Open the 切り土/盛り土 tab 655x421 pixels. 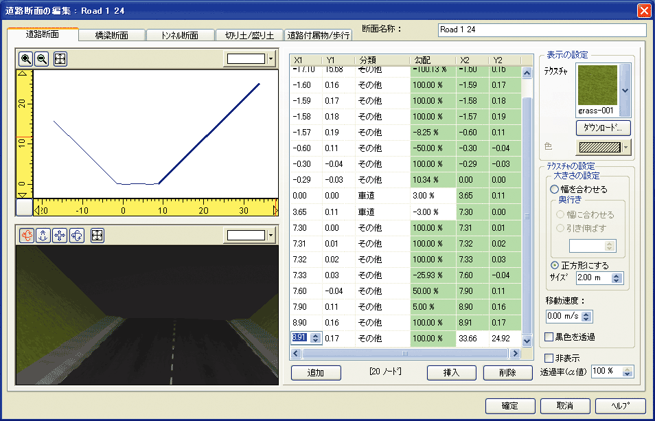pyautogui.click(x=249, y=36)
